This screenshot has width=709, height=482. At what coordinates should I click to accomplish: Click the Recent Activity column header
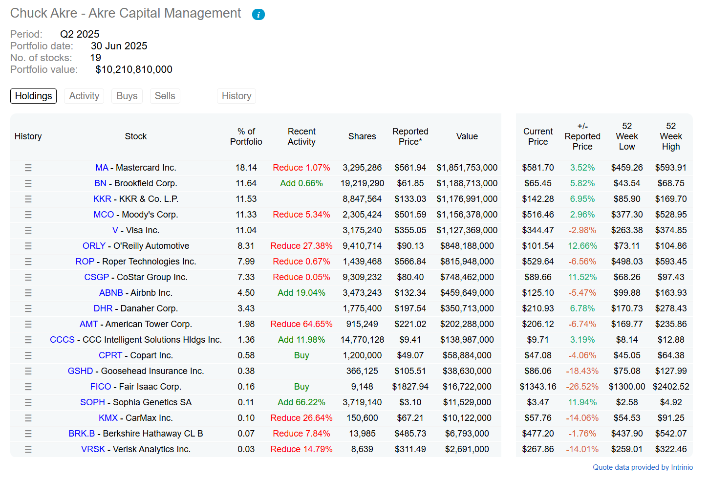(301, 136)
